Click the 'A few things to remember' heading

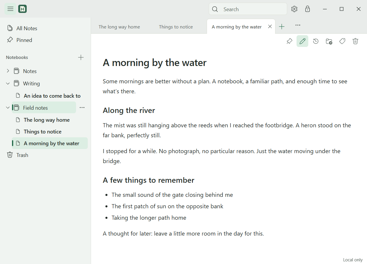tap(149, 180)
